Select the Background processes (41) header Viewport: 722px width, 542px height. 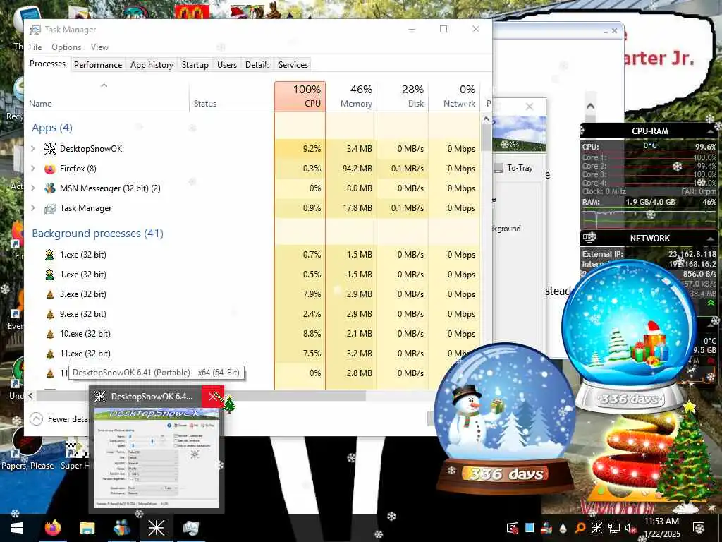tap(97, 234)
